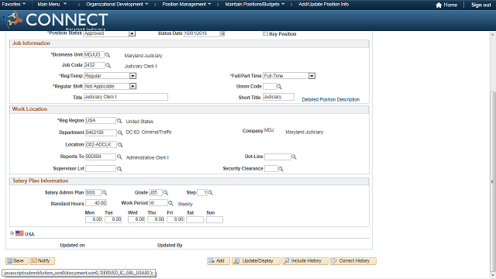
Task: Click the vertical page scrollbar
Action: tap(493, 182)
